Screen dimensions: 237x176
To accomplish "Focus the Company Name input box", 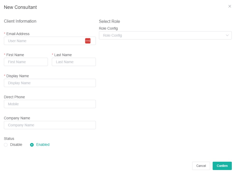I will [50, 125].
